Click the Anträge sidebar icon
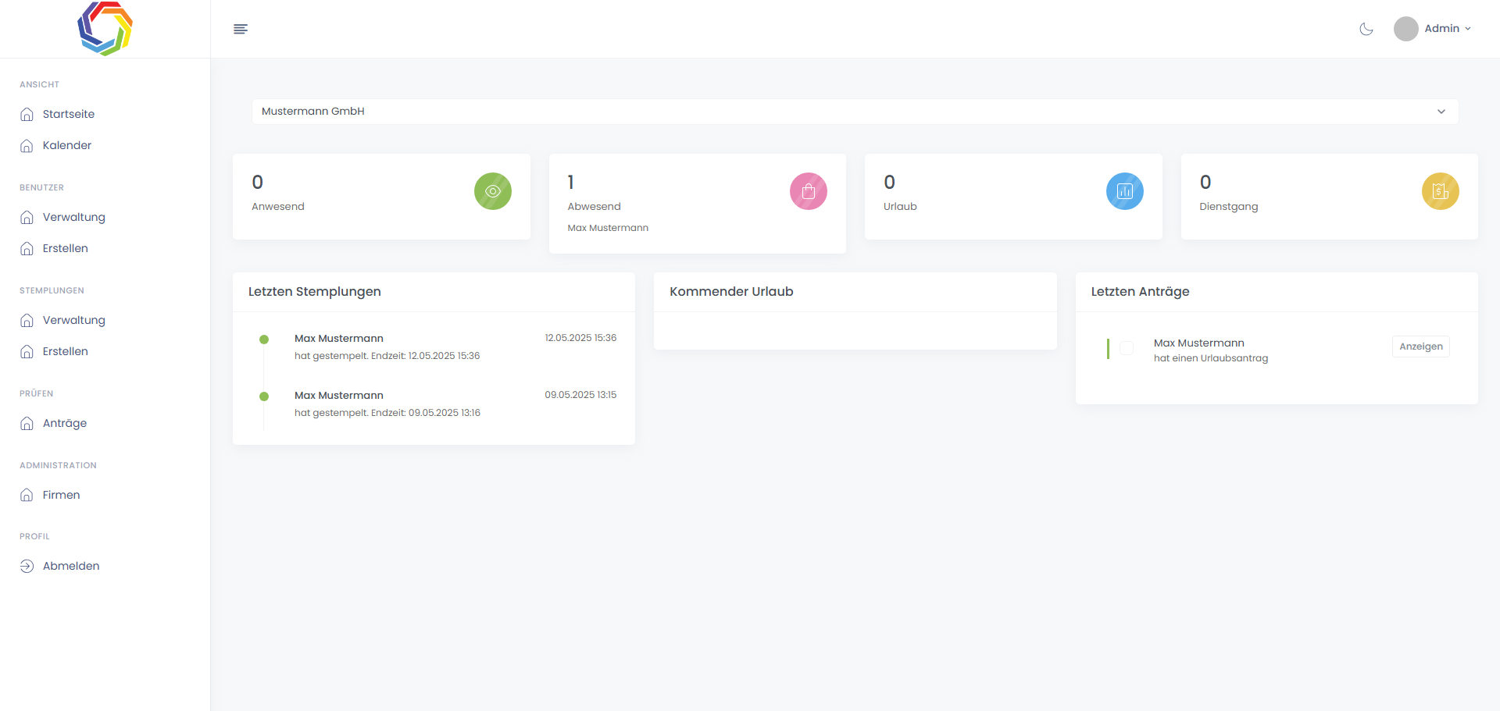 point(27,423)
